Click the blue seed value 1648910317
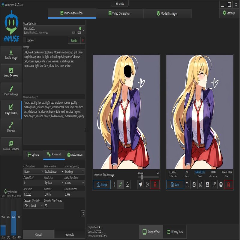 (x=200, y=172)
